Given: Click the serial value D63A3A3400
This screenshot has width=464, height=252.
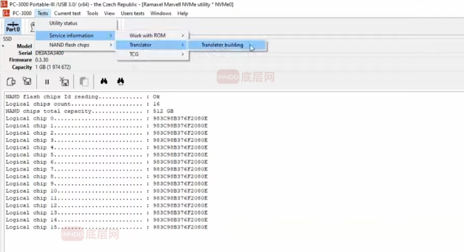Looking at the screenshot, I should pos(49,53).
